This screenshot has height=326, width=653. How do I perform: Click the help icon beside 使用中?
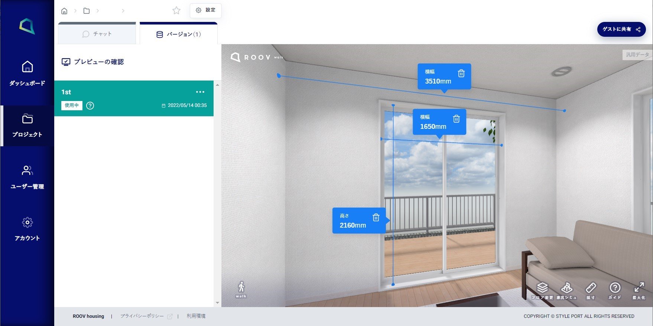click(90, 106)
